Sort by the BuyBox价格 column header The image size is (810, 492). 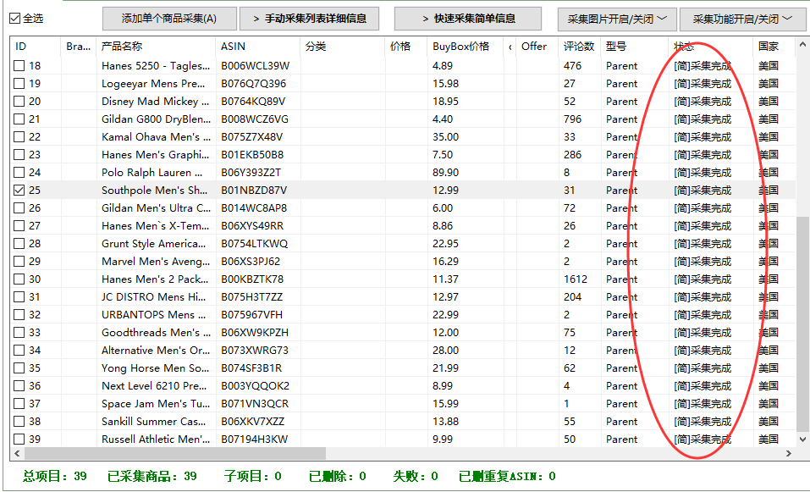coord(460,47)
